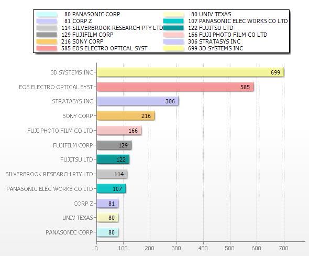This screenshot has width=309, height=256.
Task: Click legend swatch for 114 SILVERBROOK RESEARCH
Action: click(x=47, y=28)
